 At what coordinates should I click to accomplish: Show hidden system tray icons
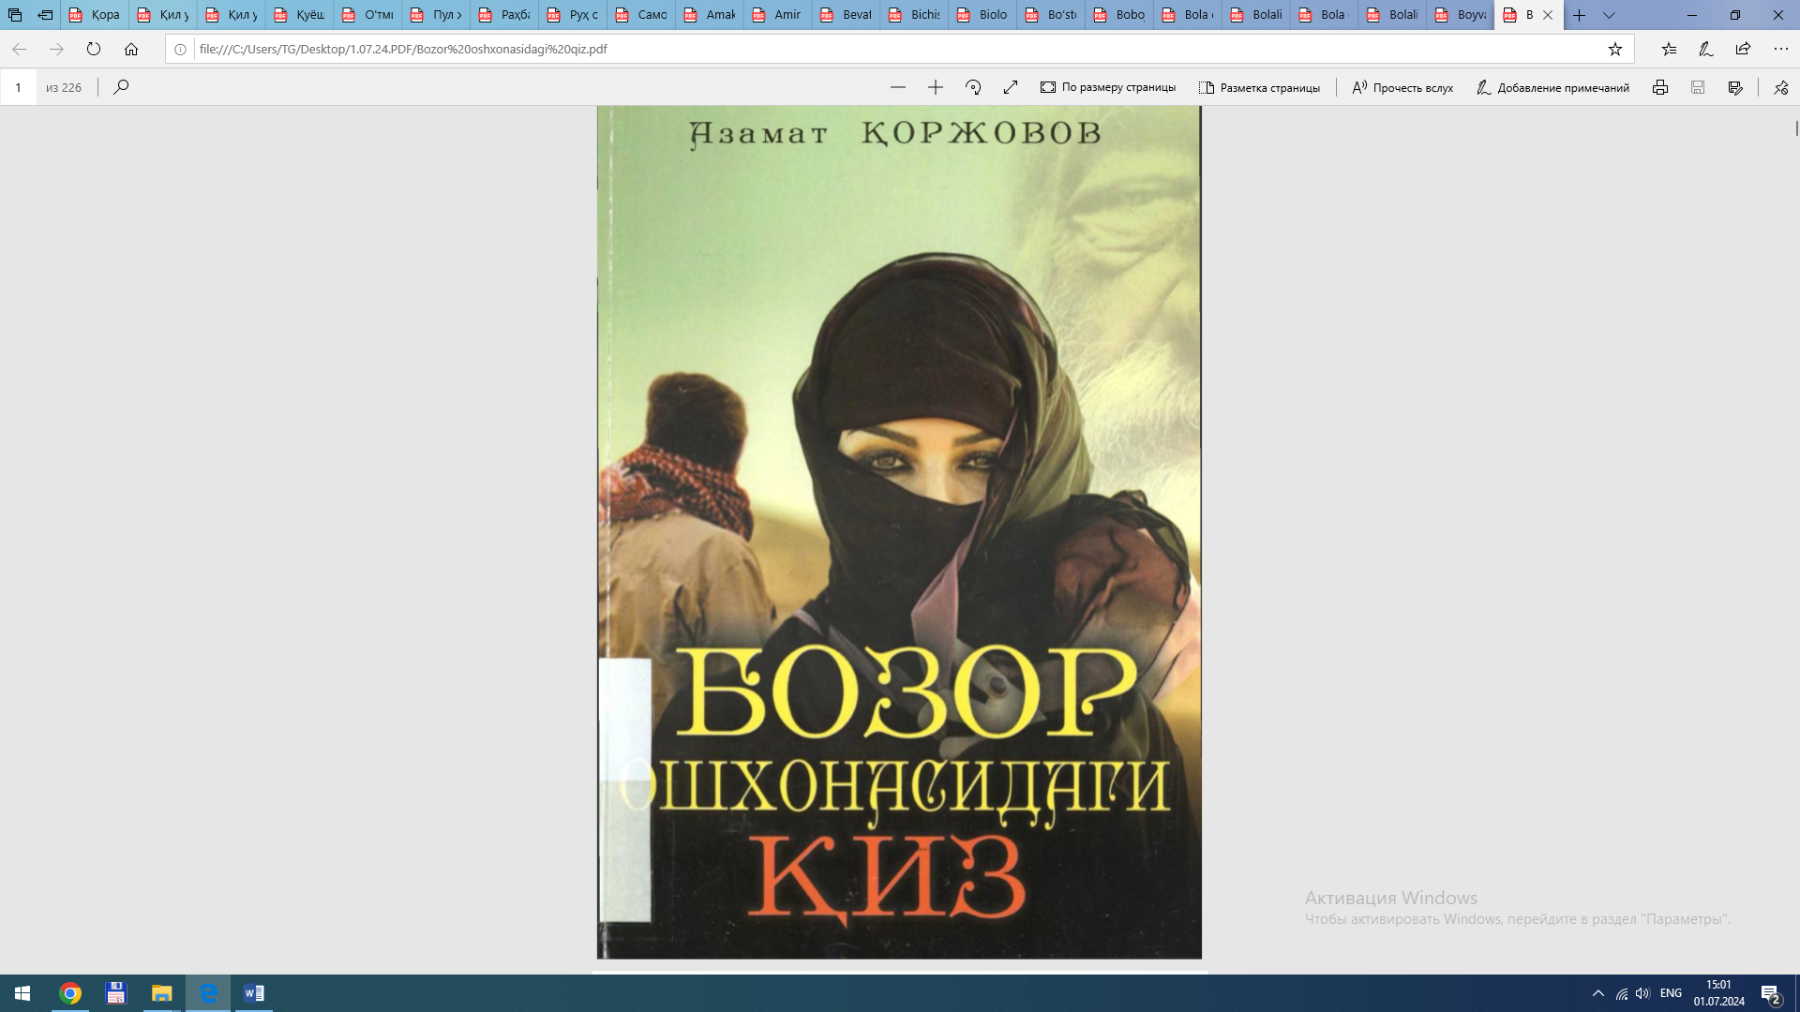point(1597,993)
